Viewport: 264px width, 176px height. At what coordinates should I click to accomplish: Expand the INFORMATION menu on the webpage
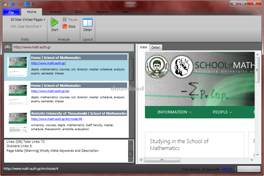click(x=174, y=112)
